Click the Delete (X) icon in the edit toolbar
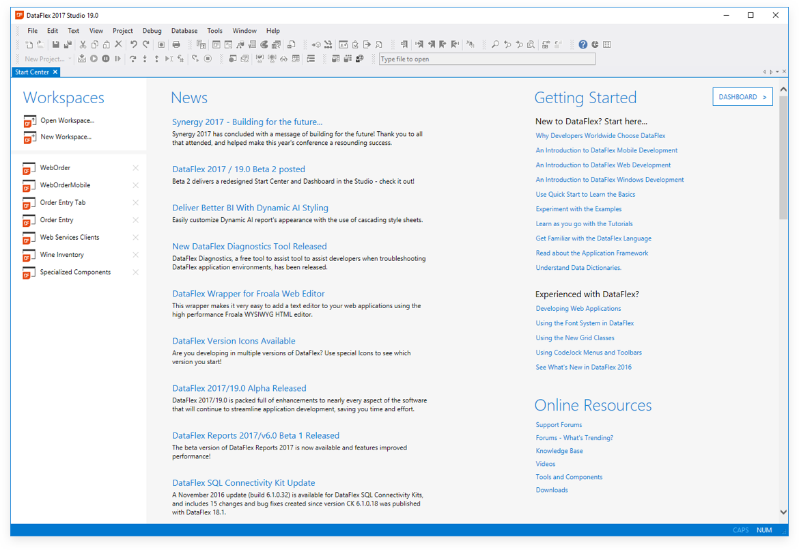This screenshot has height=550, width=799. (118, 44)
